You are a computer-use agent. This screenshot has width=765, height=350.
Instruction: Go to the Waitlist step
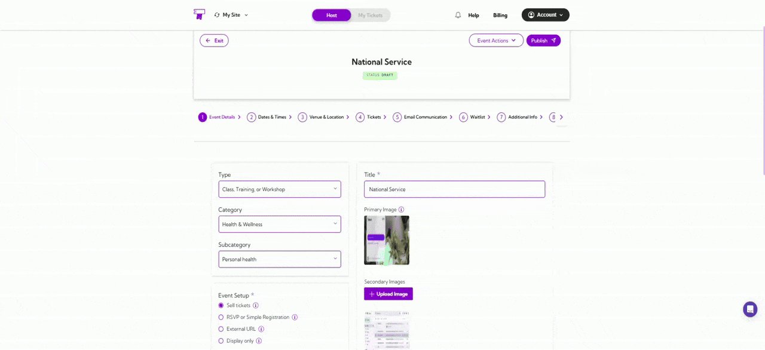point(478,117)
